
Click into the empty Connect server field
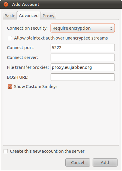tap(83, 57)
